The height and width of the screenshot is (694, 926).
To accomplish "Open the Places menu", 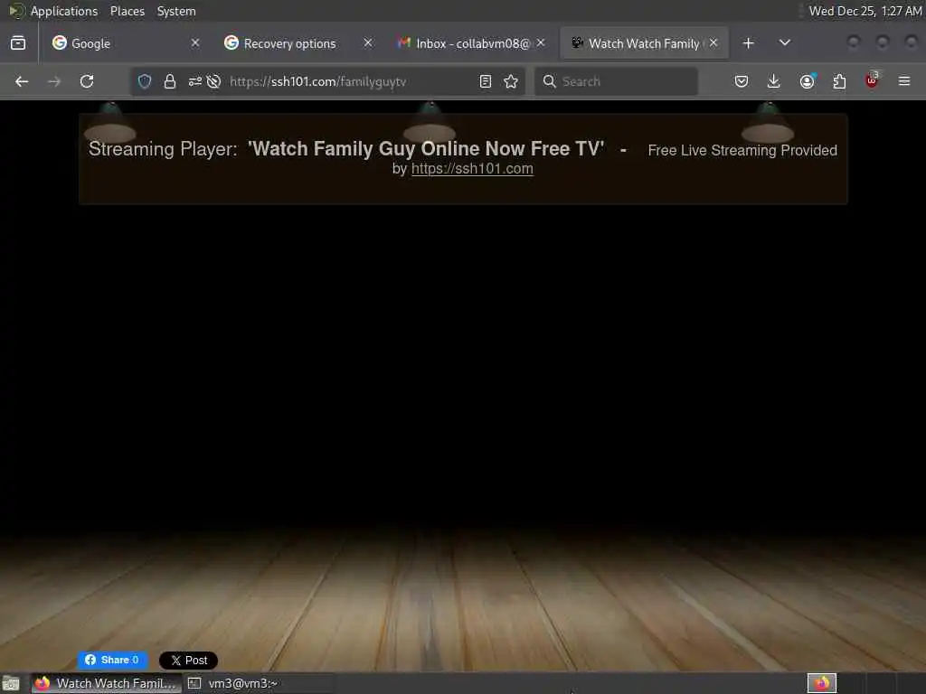I will point(127,11).
